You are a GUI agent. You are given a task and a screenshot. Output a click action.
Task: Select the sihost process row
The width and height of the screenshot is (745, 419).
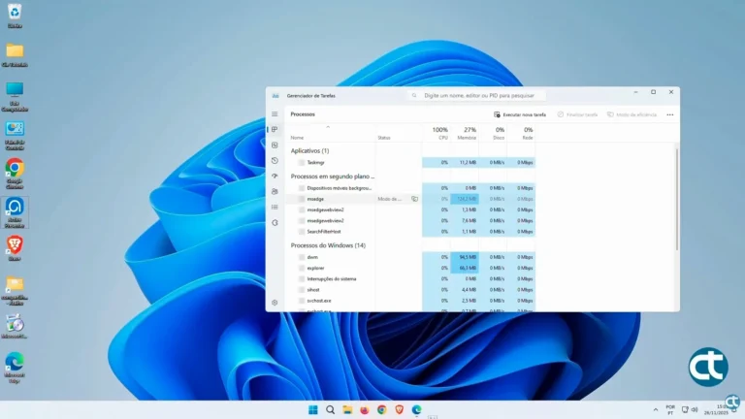pos(412,290)
